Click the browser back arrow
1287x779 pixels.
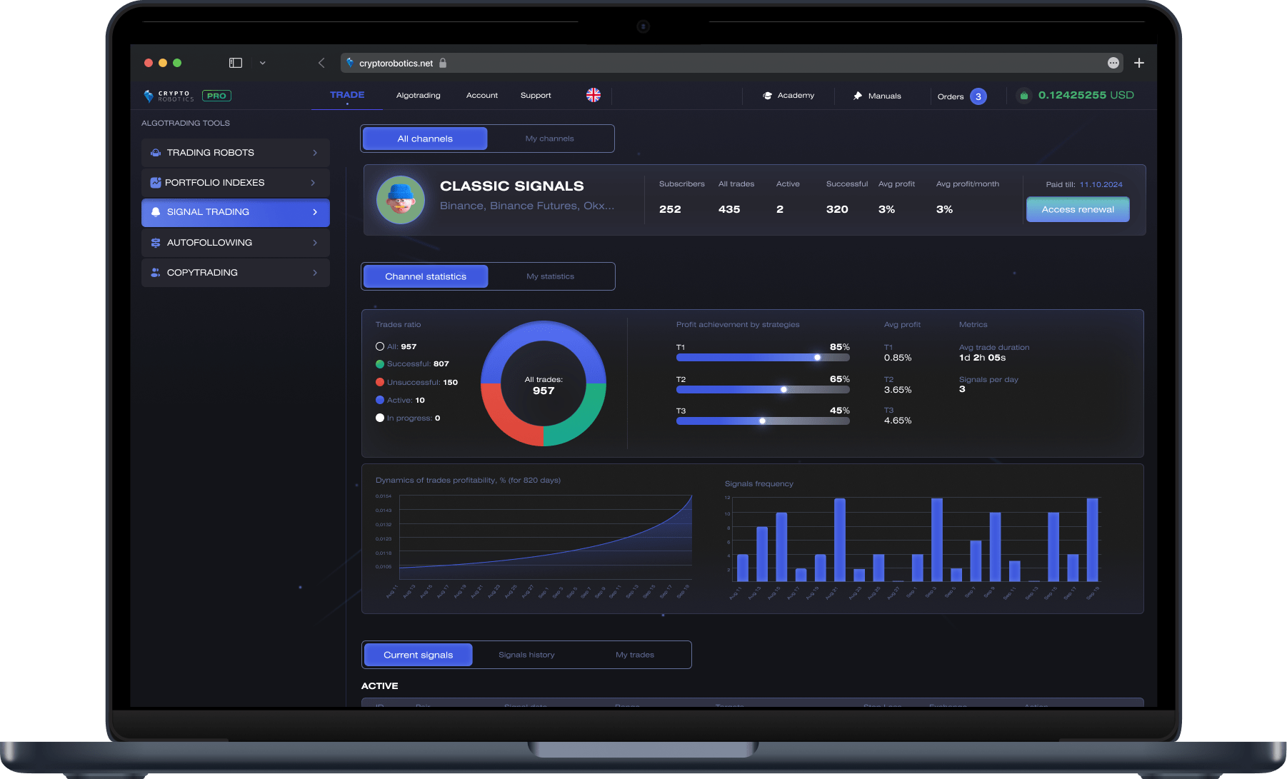tap(321, 63)
